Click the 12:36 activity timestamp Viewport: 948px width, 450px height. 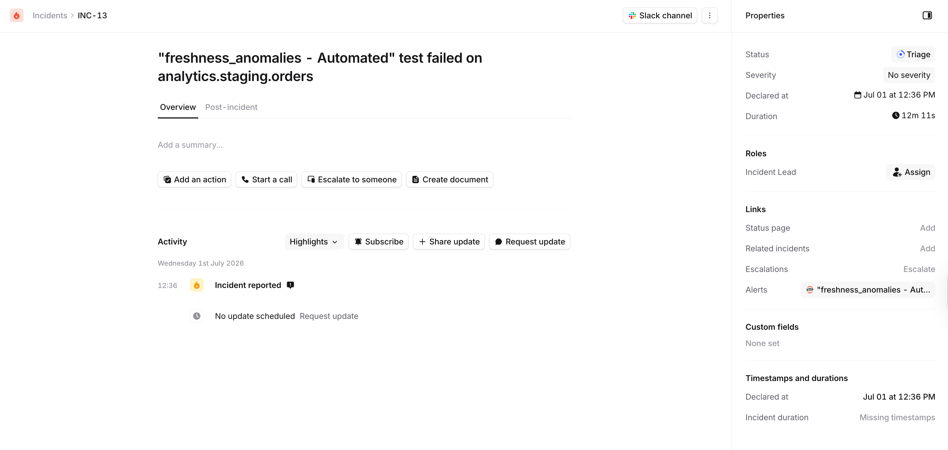(x=167, y=285)
